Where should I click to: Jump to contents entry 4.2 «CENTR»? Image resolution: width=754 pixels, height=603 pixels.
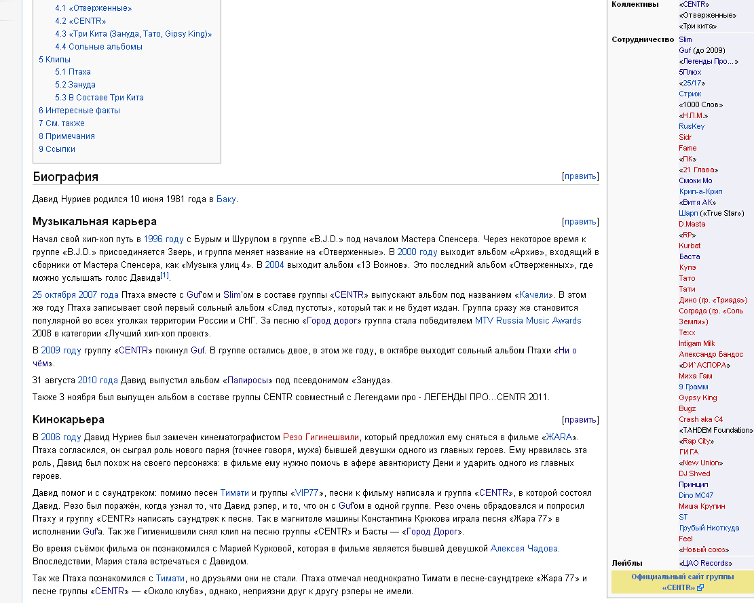80,21
